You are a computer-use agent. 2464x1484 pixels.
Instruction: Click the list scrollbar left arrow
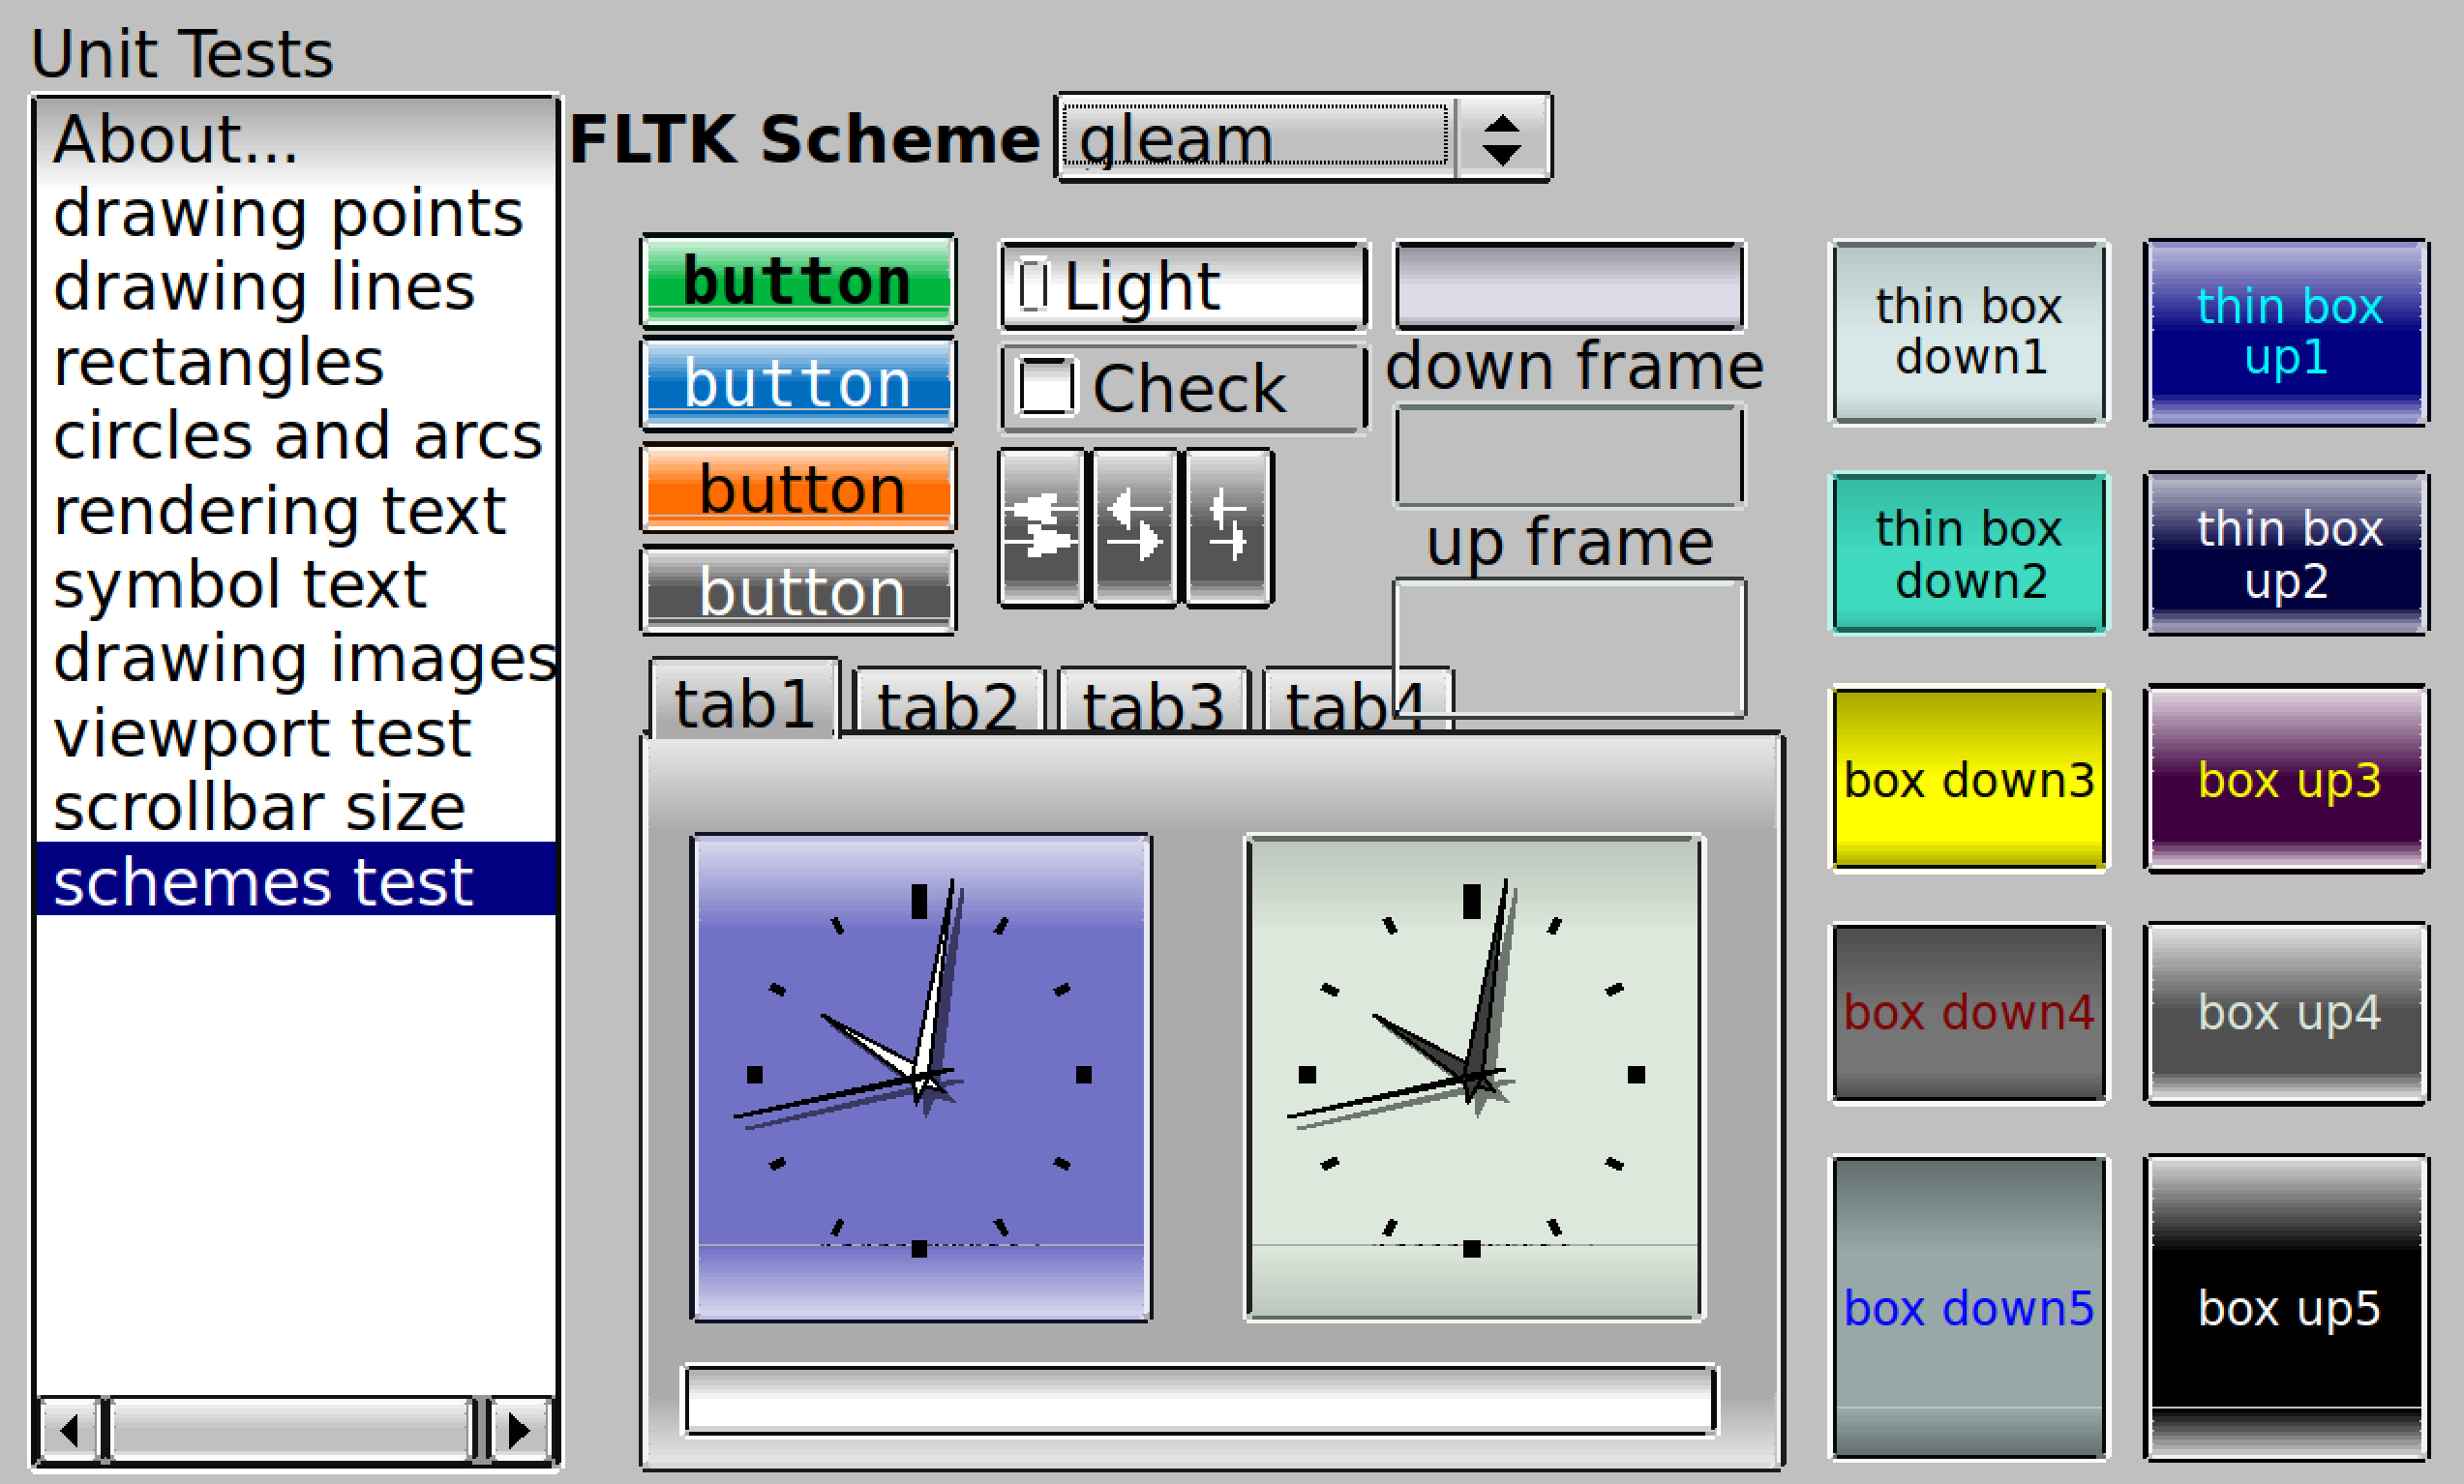coord(69,1430)
